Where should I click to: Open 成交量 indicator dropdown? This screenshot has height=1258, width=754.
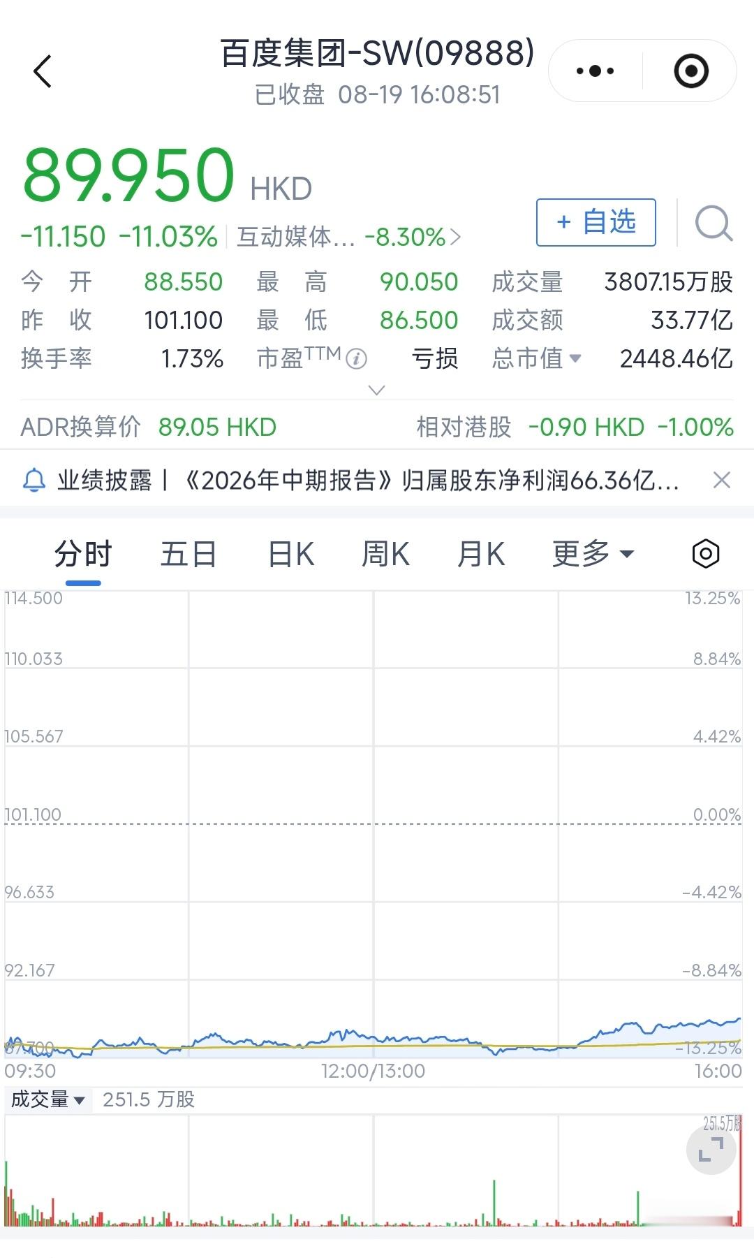pyautogui.click(x=47, y=1100)
